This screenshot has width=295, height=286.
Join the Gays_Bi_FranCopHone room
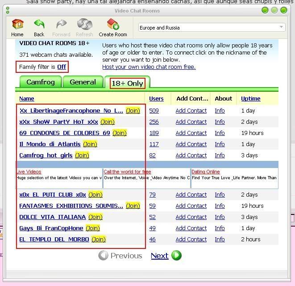click(93, 228)
